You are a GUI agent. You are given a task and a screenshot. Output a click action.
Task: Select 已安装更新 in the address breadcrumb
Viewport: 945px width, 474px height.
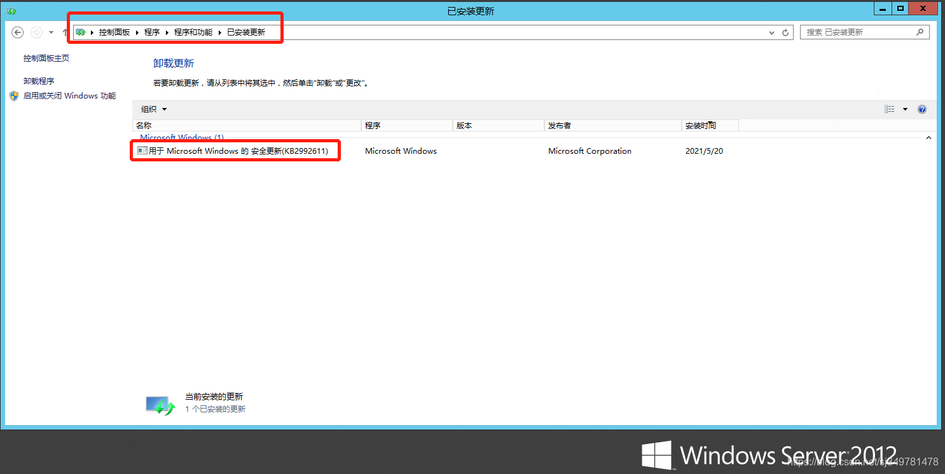pyautogui.click(x=246, y=32)
